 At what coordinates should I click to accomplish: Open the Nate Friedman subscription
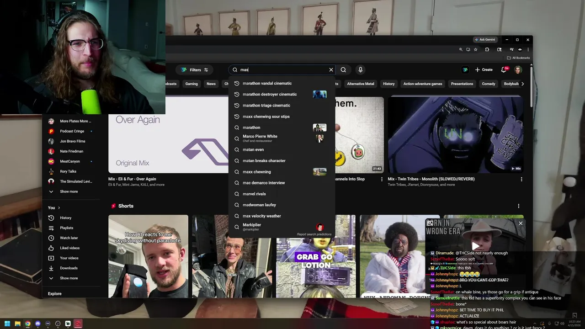click(71, 151)
